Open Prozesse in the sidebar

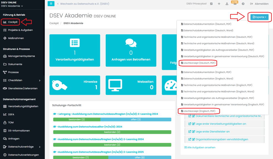[x=11, y=72]
